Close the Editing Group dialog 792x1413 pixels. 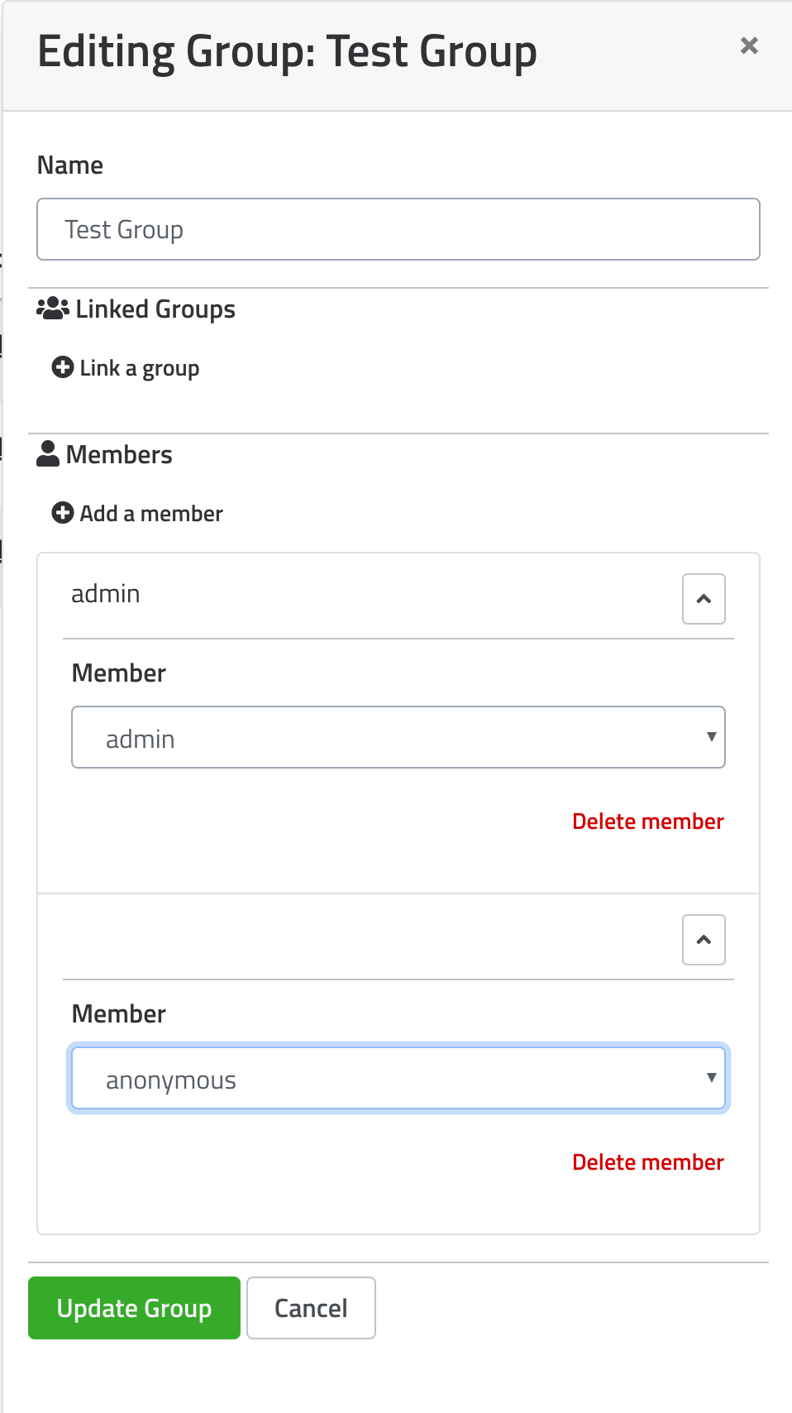749,46
